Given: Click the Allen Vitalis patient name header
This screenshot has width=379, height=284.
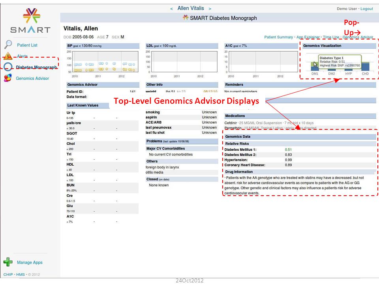Looking at the screenshot, I should click(191, 8).
